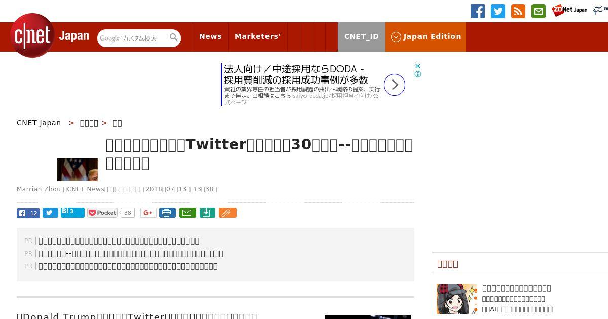Open the third PR link
The width and height of the screenshot is (608, 319).
128,266
